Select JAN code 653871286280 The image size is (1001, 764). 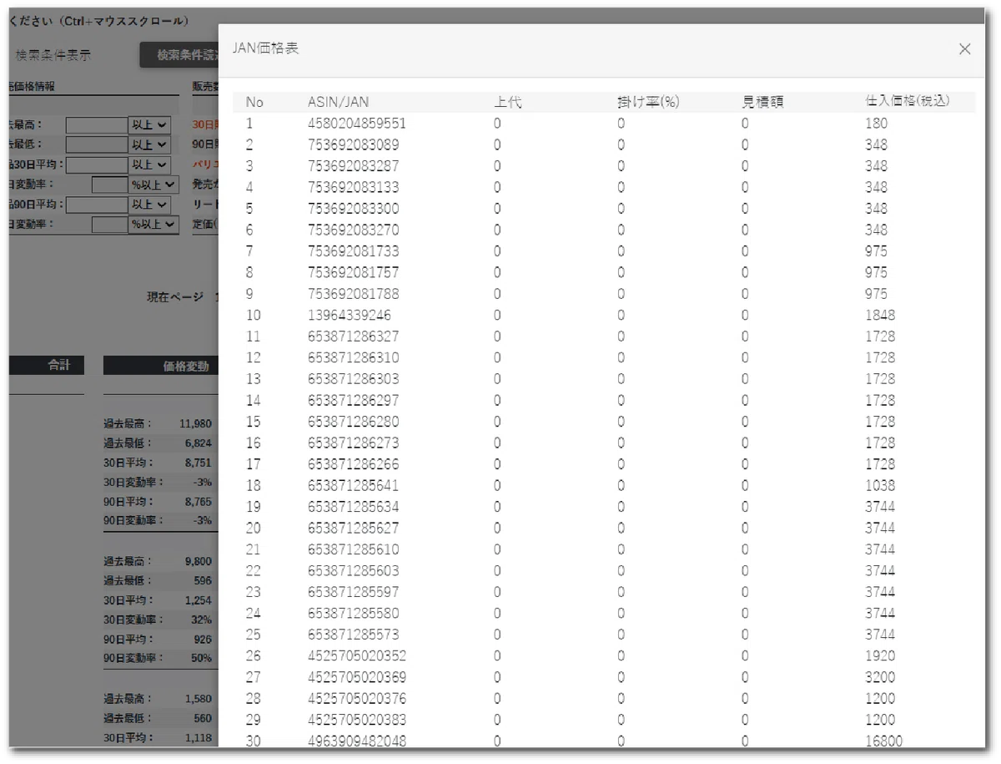point(353,422)
